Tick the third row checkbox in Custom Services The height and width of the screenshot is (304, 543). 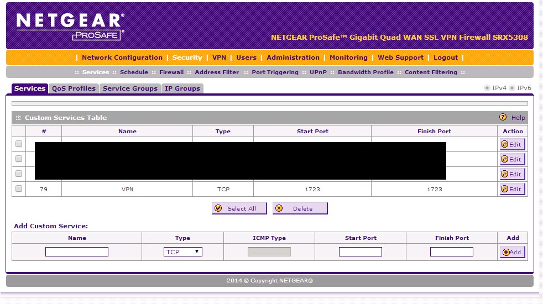[x=19, y=174]
